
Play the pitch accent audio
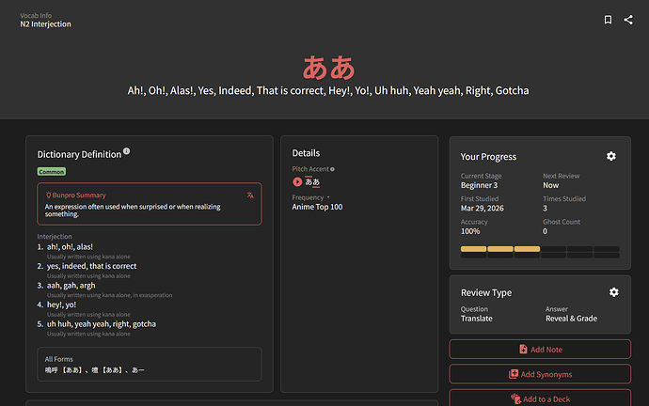coord(298,181)
